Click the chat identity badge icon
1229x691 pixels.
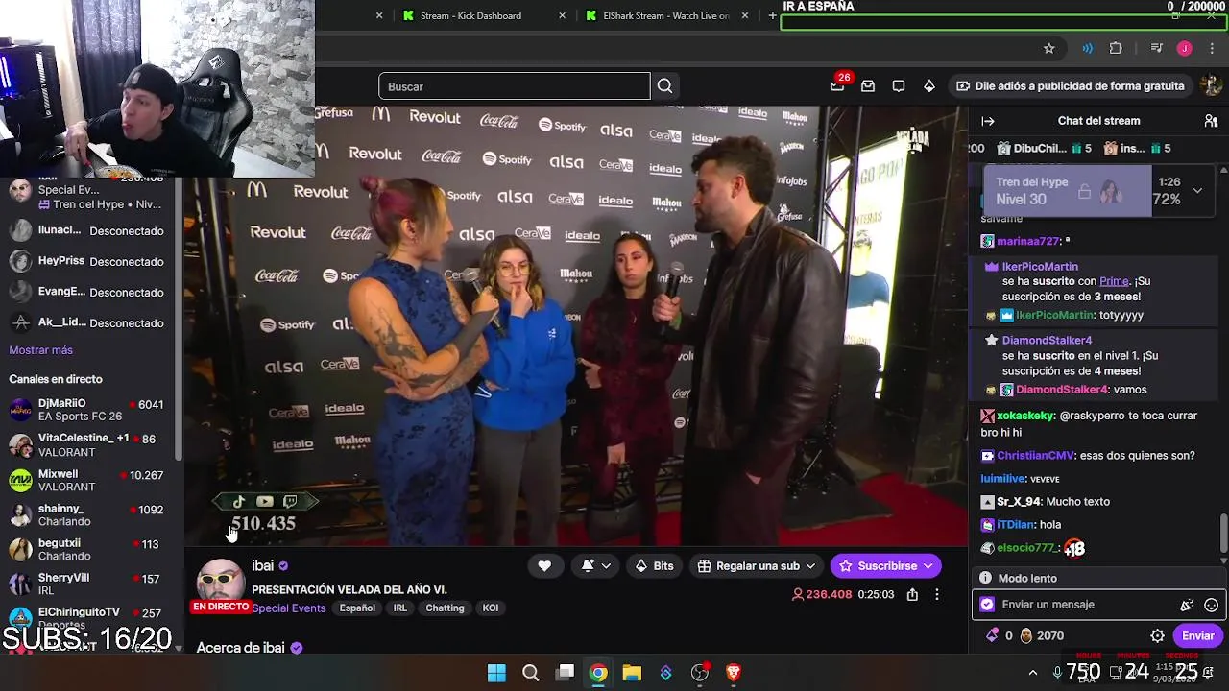tap(987, 605)
